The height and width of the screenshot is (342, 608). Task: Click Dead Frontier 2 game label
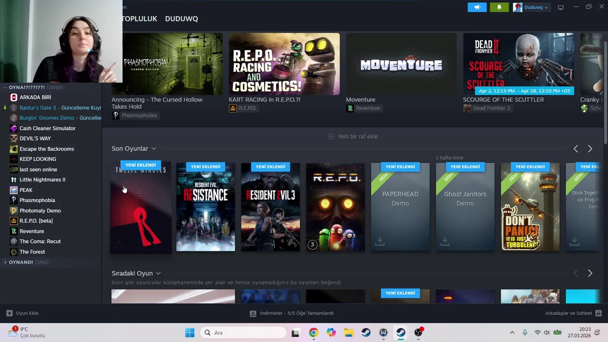point(487,108)
